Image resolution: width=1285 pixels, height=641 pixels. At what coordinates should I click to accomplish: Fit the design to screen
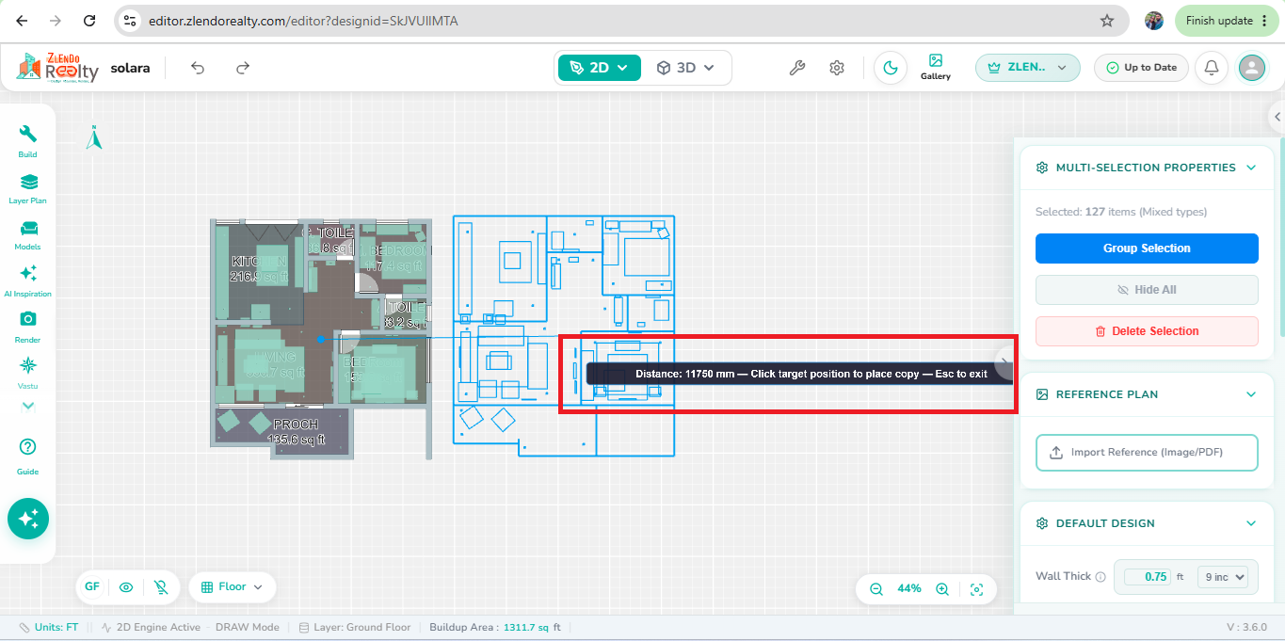tap(977, 589)
